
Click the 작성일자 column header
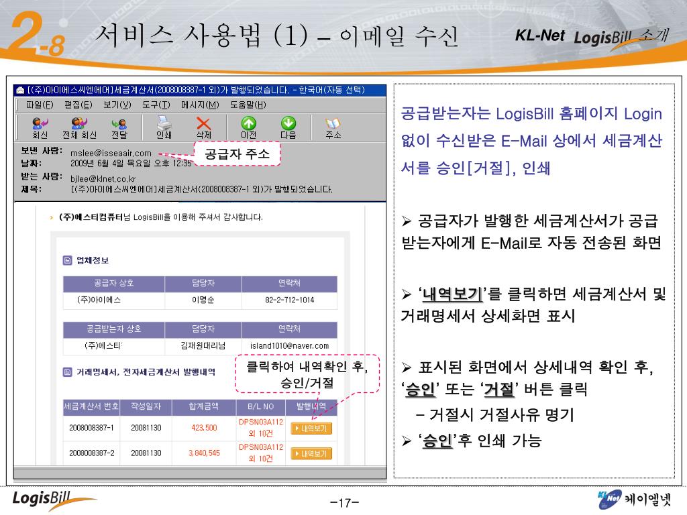tap(146, 406)
